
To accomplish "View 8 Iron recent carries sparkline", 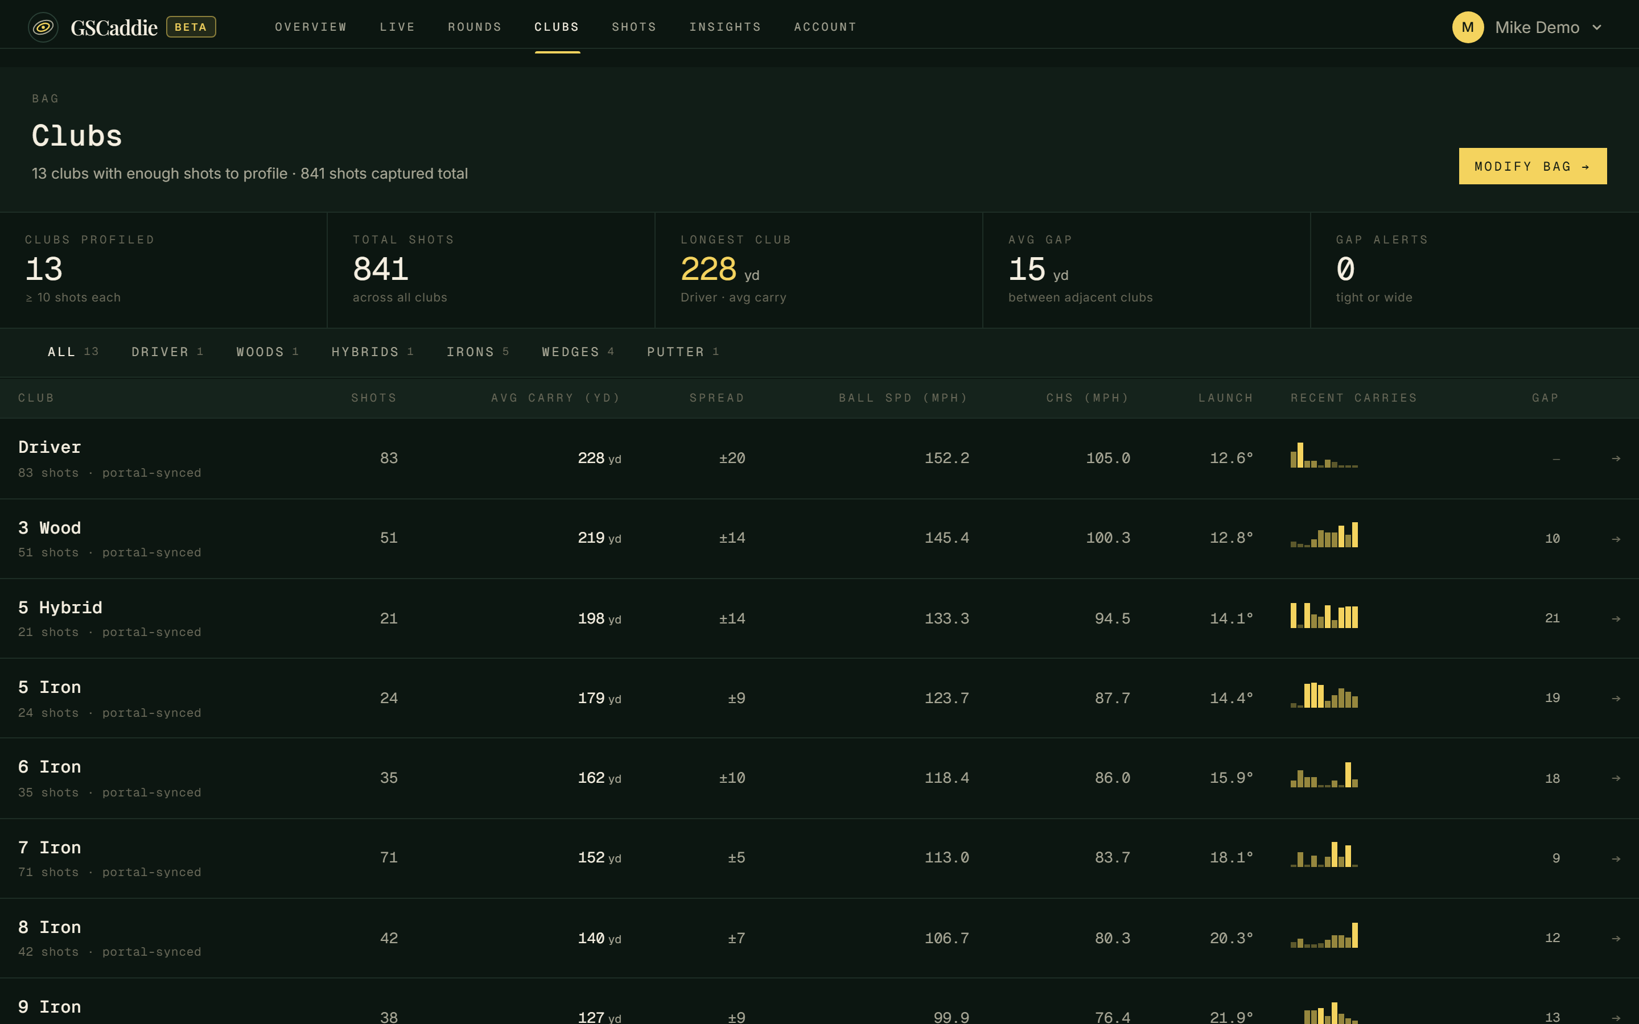I will coord(1324,935).
